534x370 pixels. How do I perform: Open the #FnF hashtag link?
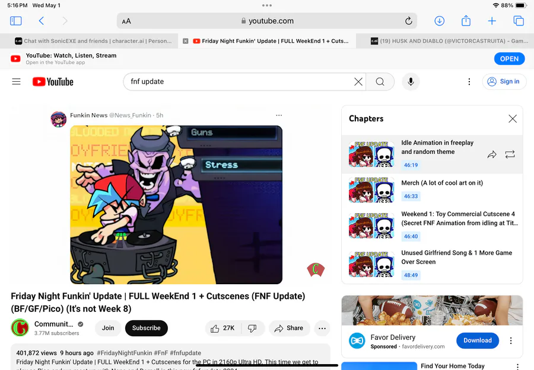click(161, 353)
